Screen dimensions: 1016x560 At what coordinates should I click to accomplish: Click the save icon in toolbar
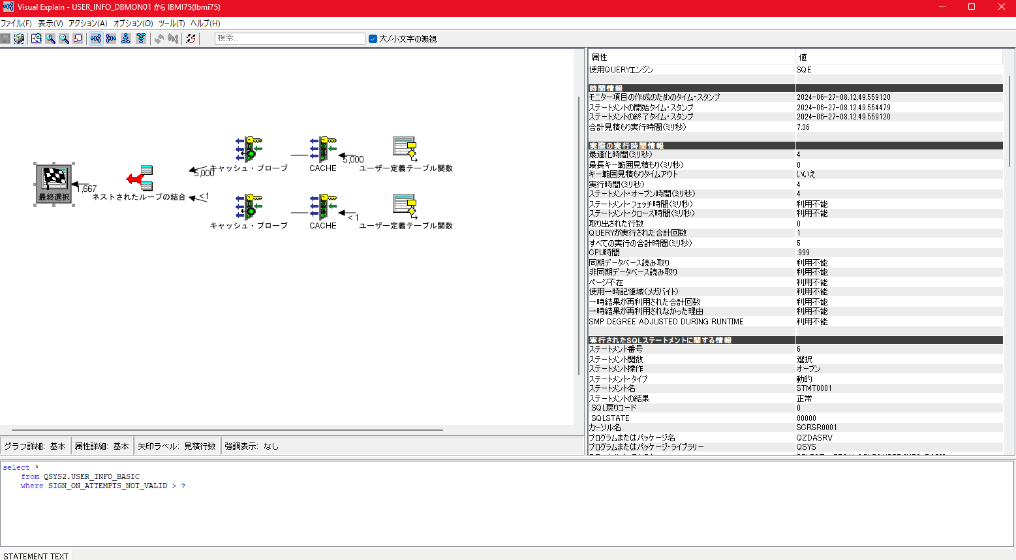click(x=5, y=39)
